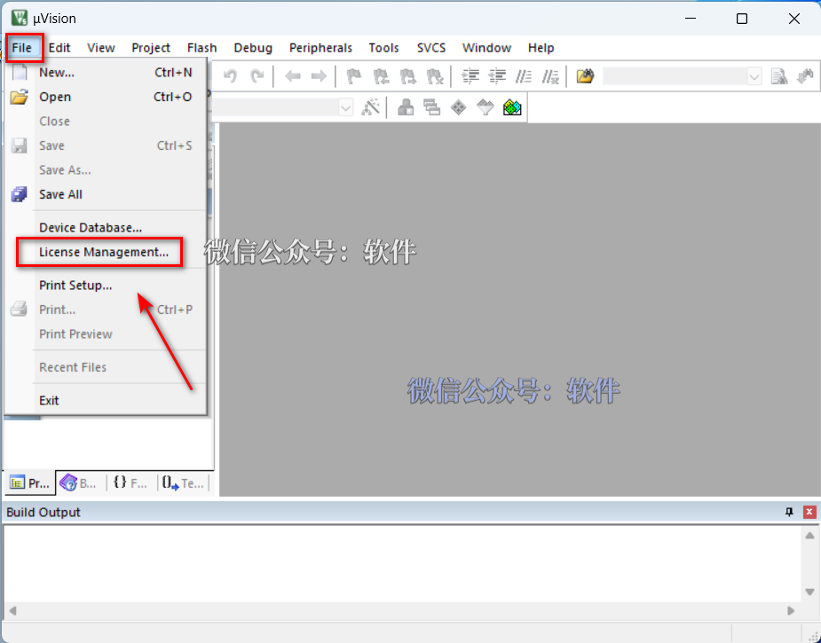Open the Debug menu

click(253, 48)
